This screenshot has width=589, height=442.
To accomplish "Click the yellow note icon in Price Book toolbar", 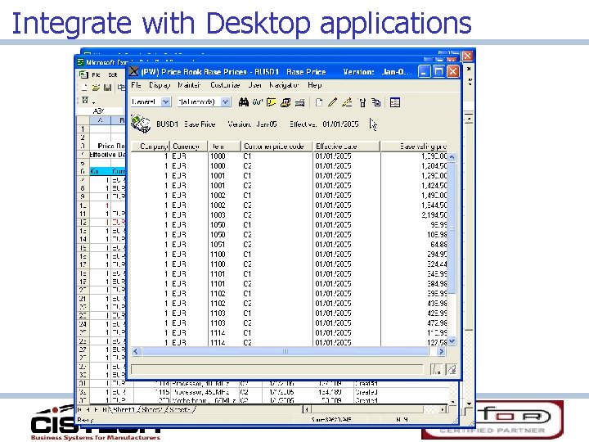I will (272, 102).
